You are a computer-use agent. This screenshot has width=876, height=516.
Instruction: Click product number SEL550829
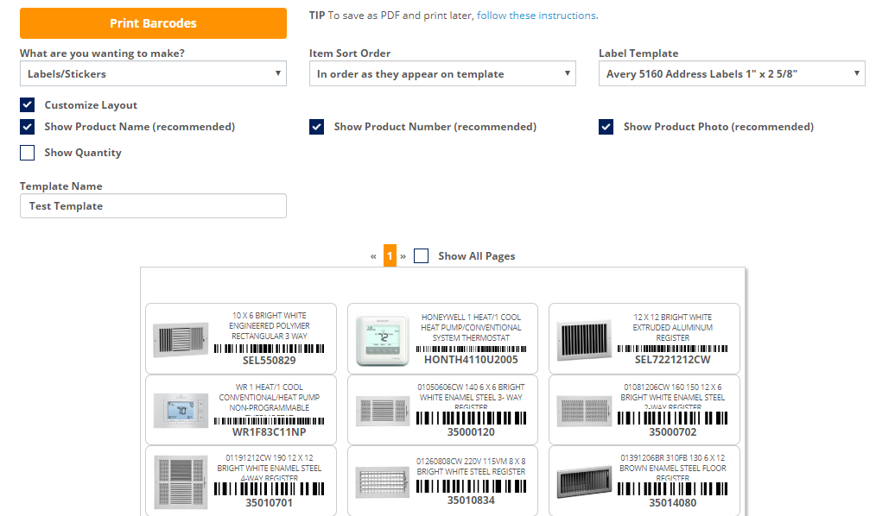click(270, 361)
